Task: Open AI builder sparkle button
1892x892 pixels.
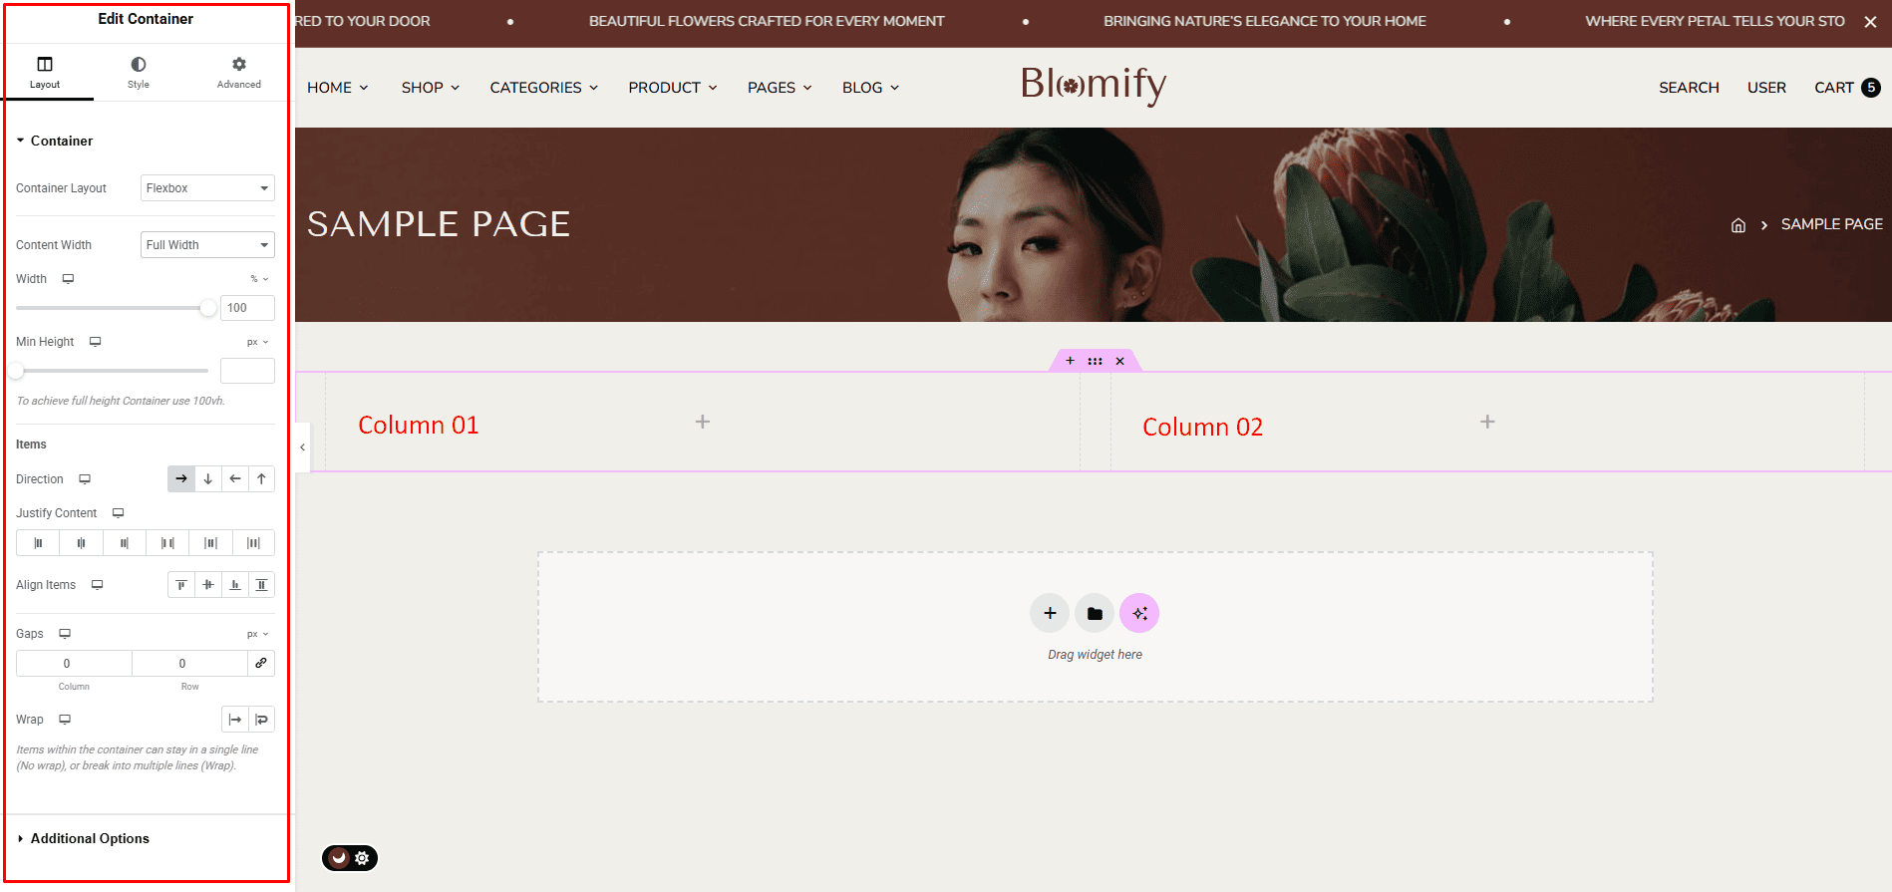Action: [x=1139, y=613]
